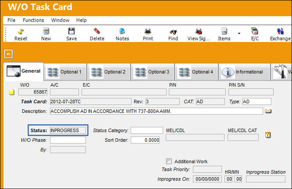Save the task card with the Save icon
Viewport: 292px width, 189px height.
tap(71, 34)
